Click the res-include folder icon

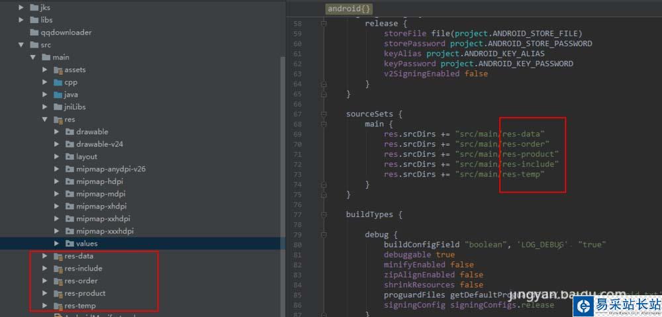(x=58, y=269)
